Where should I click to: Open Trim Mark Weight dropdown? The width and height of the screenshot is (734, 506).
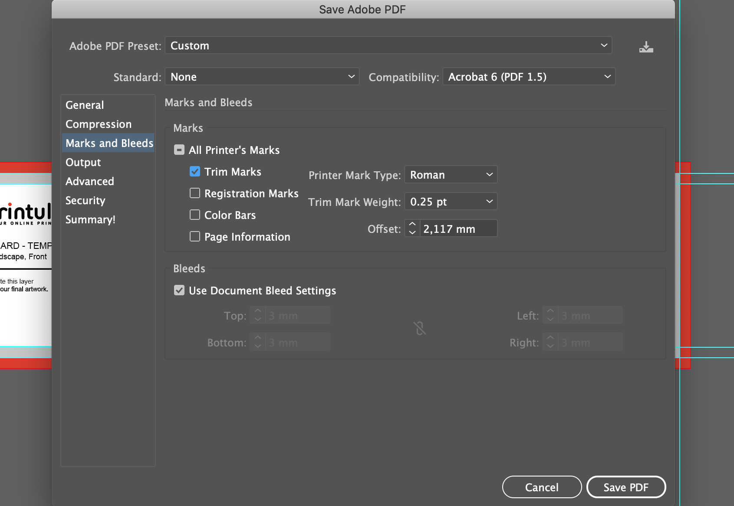pos(451,202)
